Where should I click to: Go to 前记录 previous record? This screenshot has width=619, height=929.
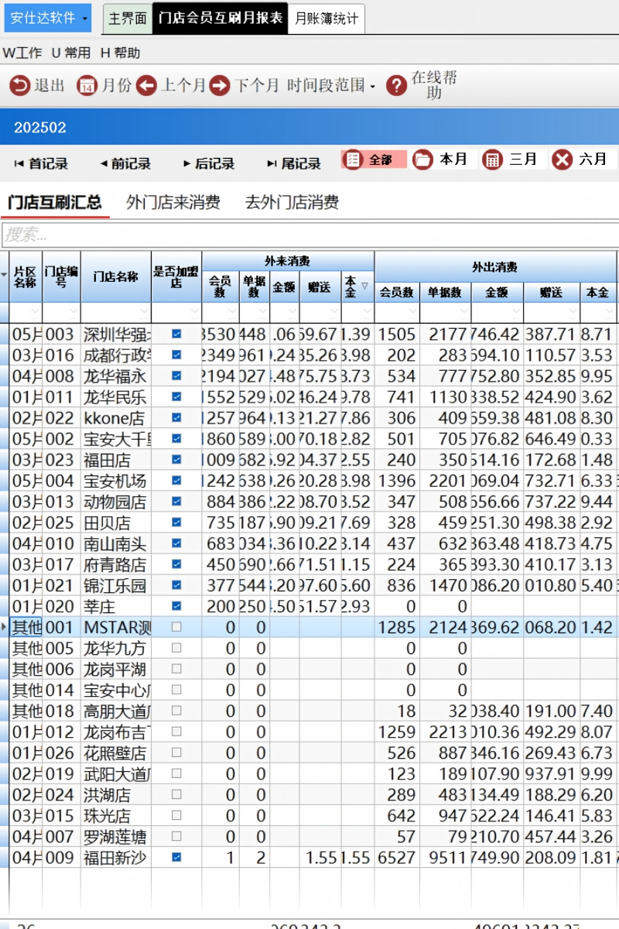point(125,163)
